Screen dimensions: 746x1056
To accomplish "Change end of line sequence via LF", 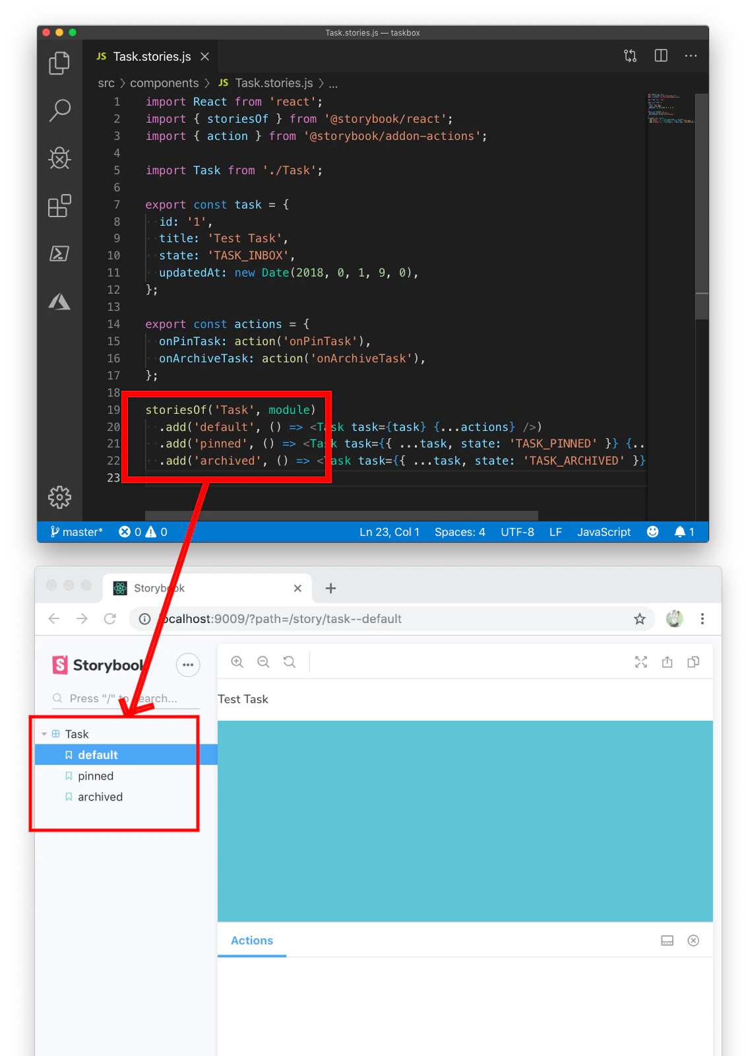I will tap(555, 532).
